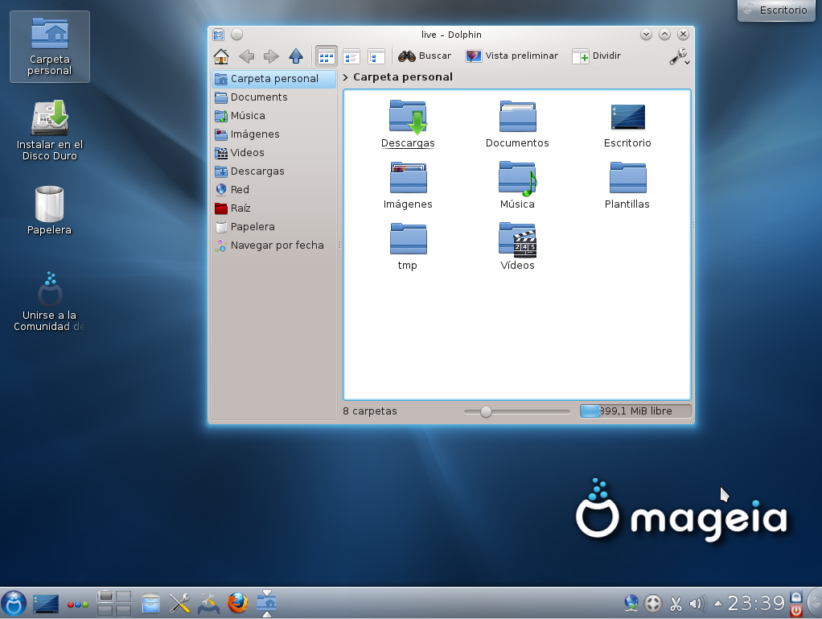Open Klipper scissors clipboard icon
Screen dimensions: 822x619
coord(676,604)
